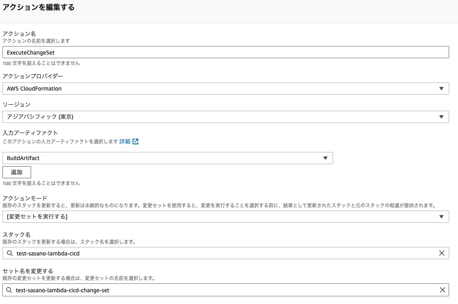Open the 詳細 external link icon
The image size is (458, 304).
coord(135,141)
